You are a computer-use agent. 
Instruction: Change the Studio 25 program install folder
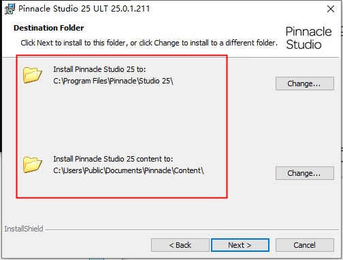(x=305, y=83)
